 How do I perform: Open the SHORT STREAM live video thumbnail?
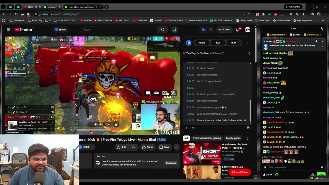[x=202, y=154]
